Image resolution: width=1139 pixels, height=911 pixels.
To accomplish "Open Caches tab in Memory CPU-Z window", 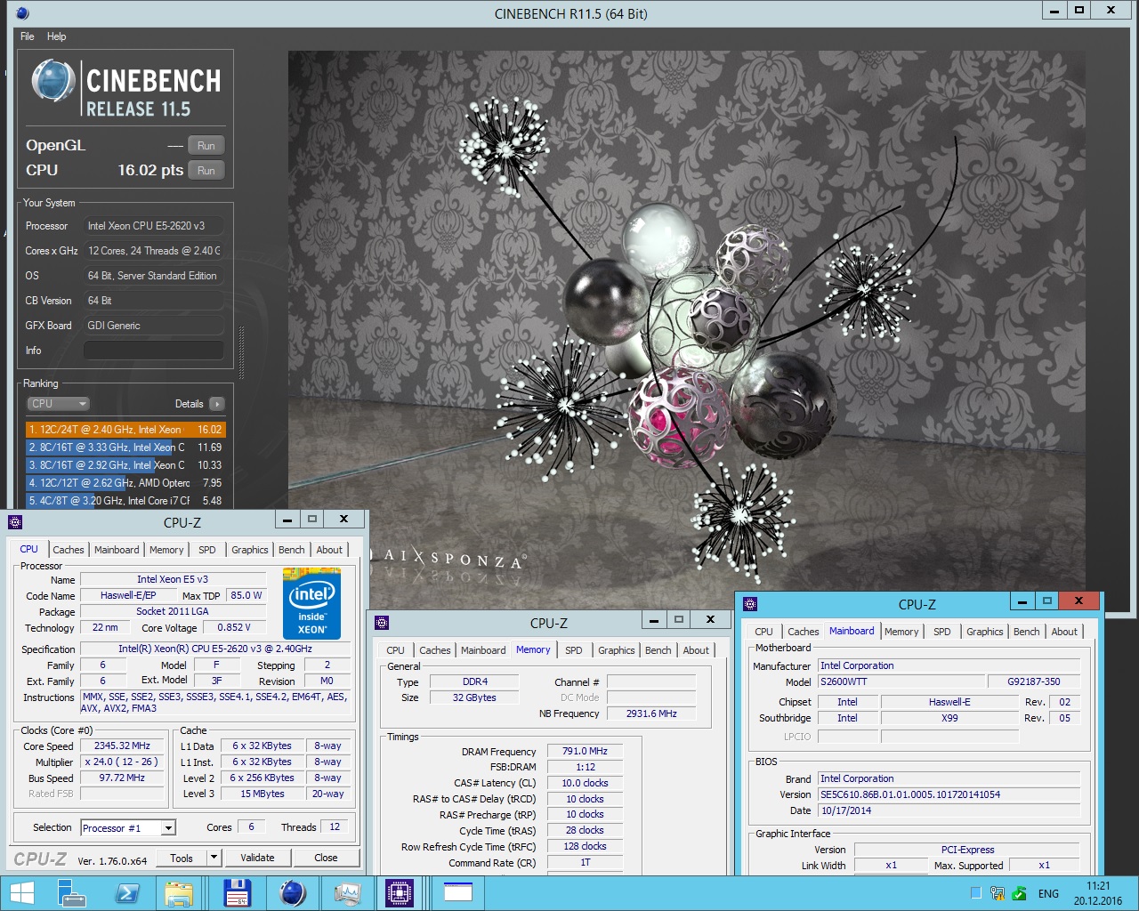I will 435,650.
